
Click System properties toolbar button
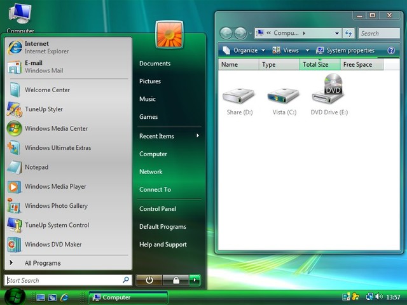coord(346,50)
